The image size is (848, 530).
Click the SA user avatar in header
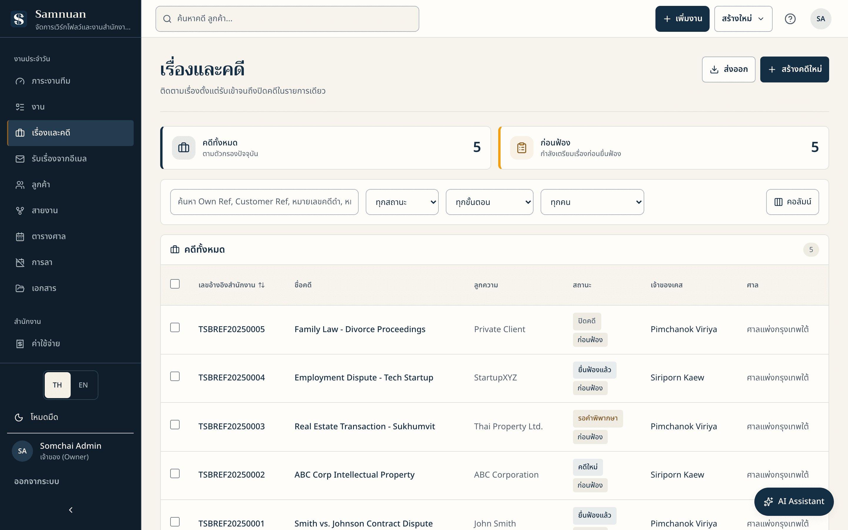820,19
